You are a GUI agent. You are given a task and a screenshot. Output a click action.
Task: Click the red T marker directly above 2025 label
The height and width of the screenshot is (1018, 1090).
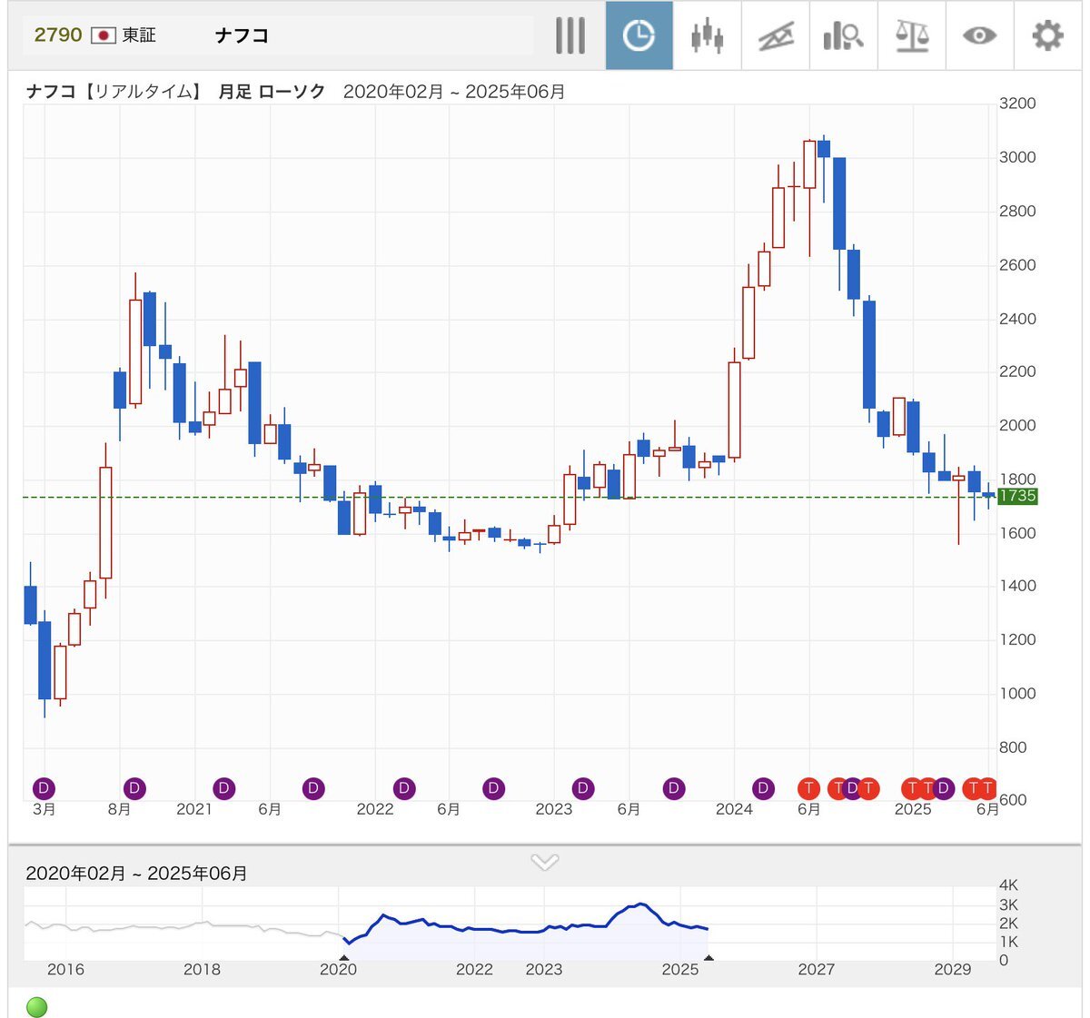click(x=912, y=788)
